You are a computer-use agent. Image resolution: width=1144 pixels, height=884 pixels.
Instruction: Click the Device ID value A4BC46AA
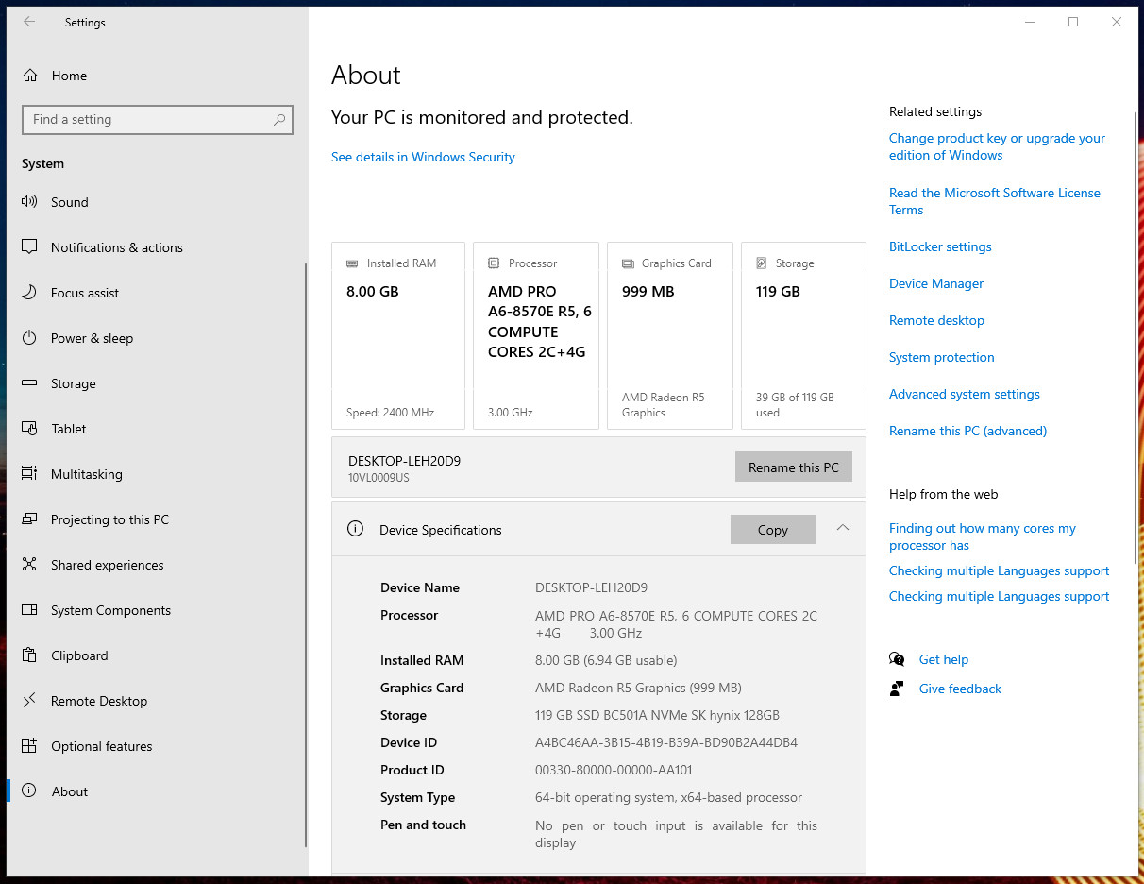[666, 742]
